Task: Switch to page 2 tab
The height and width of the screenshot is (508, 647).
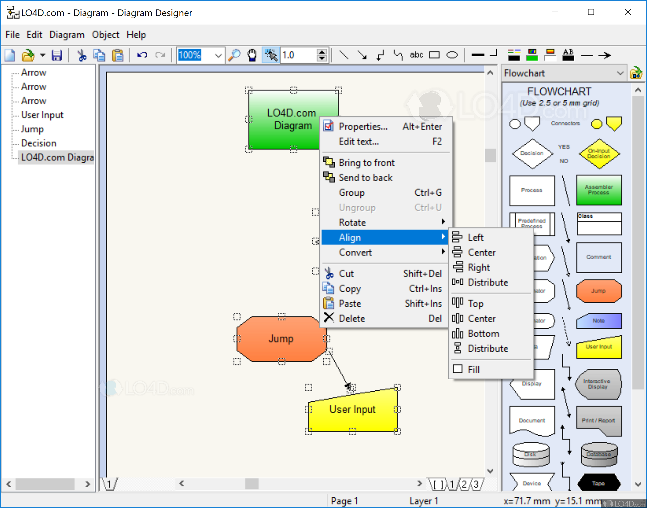Action: (x=465, y=484)
